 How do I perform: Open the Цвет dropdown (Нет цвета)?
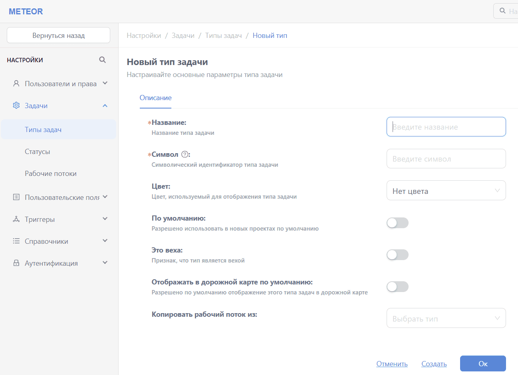(446, 191)
